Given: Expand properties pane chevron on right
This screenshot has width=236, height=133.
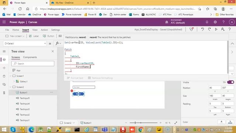Looking at the screenshot, I should pos(232,52).
